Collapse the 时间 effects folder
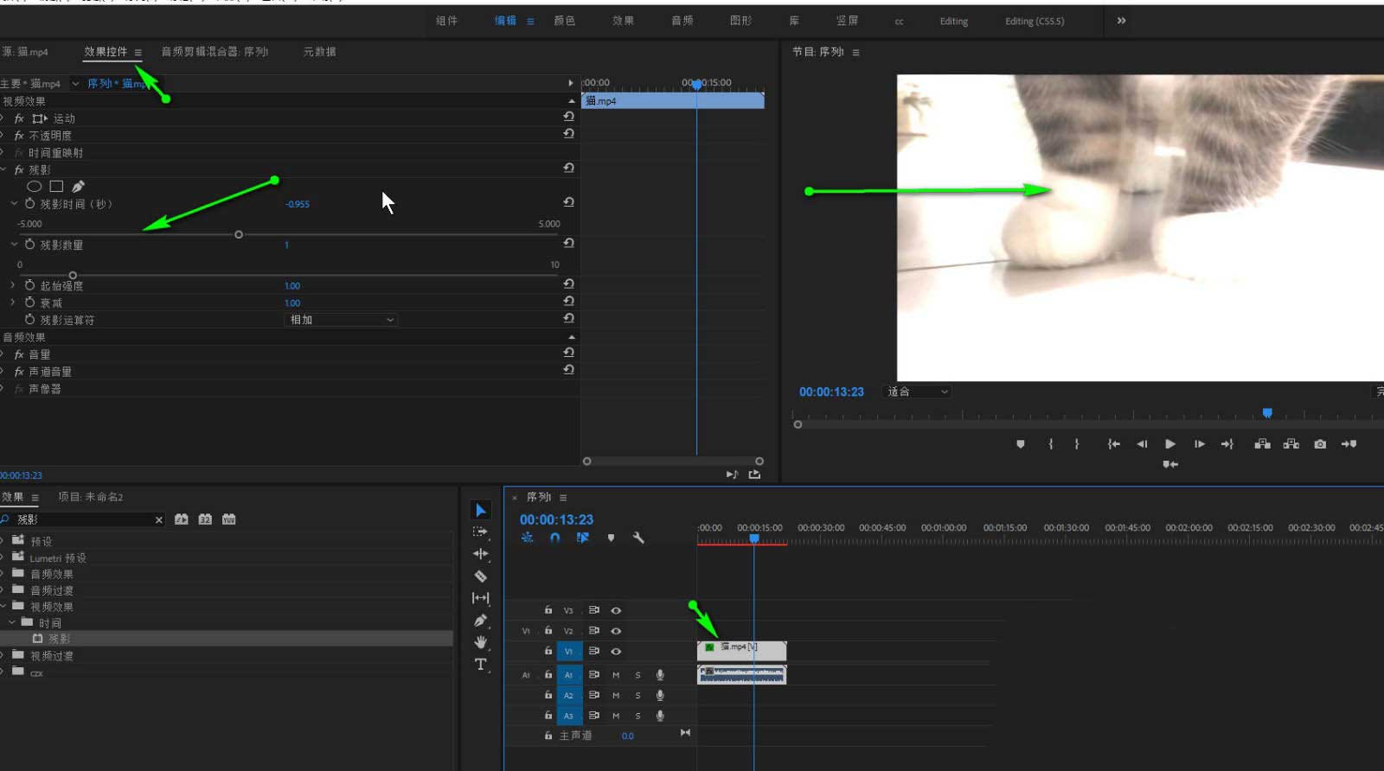The image size is (1384, 771). (12, 622)
